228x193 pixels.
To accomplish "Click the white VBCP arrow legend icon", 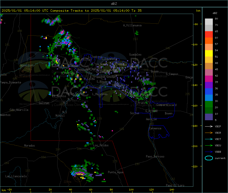I will [209, 126].
